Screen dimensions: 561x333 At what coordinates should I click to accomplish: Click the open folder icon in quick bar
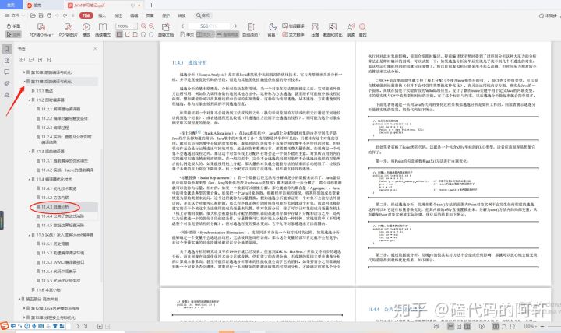click(33, 16)
